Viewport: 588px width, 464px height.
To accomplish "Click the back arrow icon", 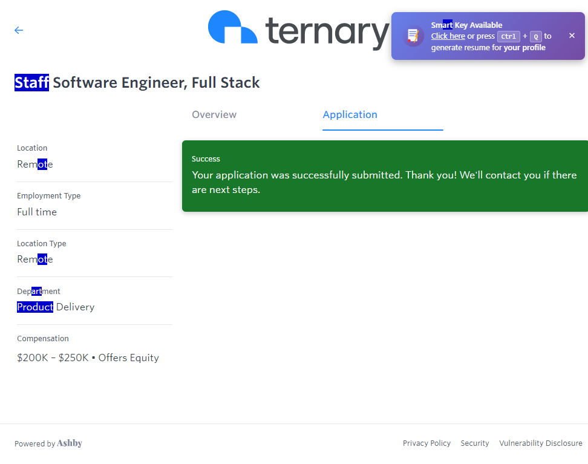I will [x=19, y=30].
